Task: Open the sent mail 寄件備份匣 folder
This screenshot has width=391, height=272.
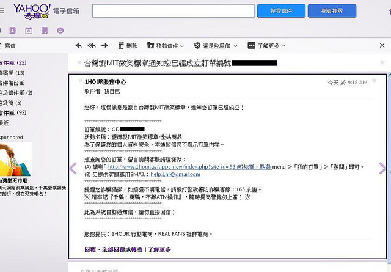Action: click(12, 83)
